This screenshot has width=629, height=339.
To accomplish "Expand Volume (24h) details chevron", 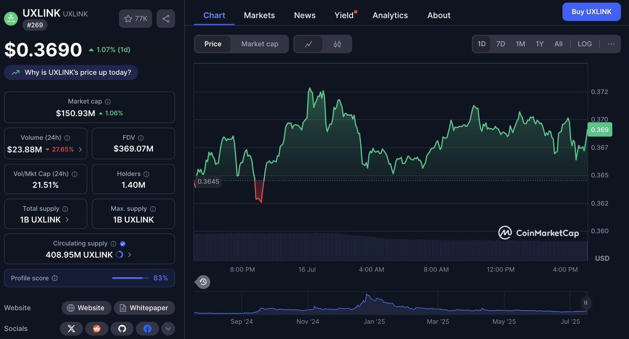I will (x=80, y=149).
